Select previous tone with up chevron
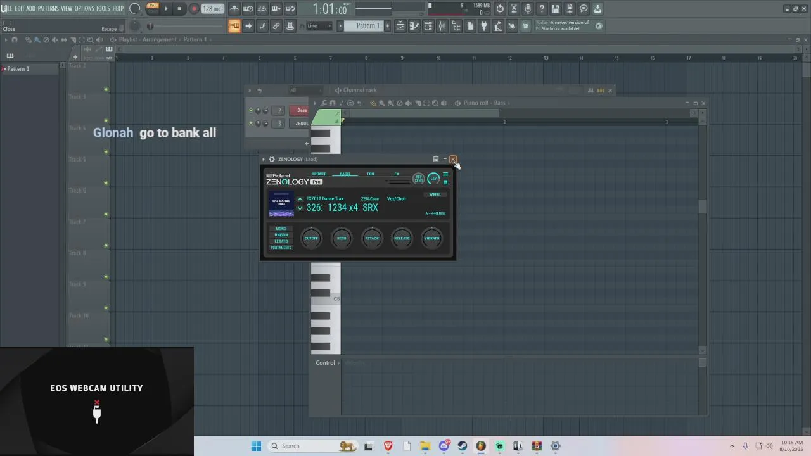811x456 pixels. click(x=300, y=199)
